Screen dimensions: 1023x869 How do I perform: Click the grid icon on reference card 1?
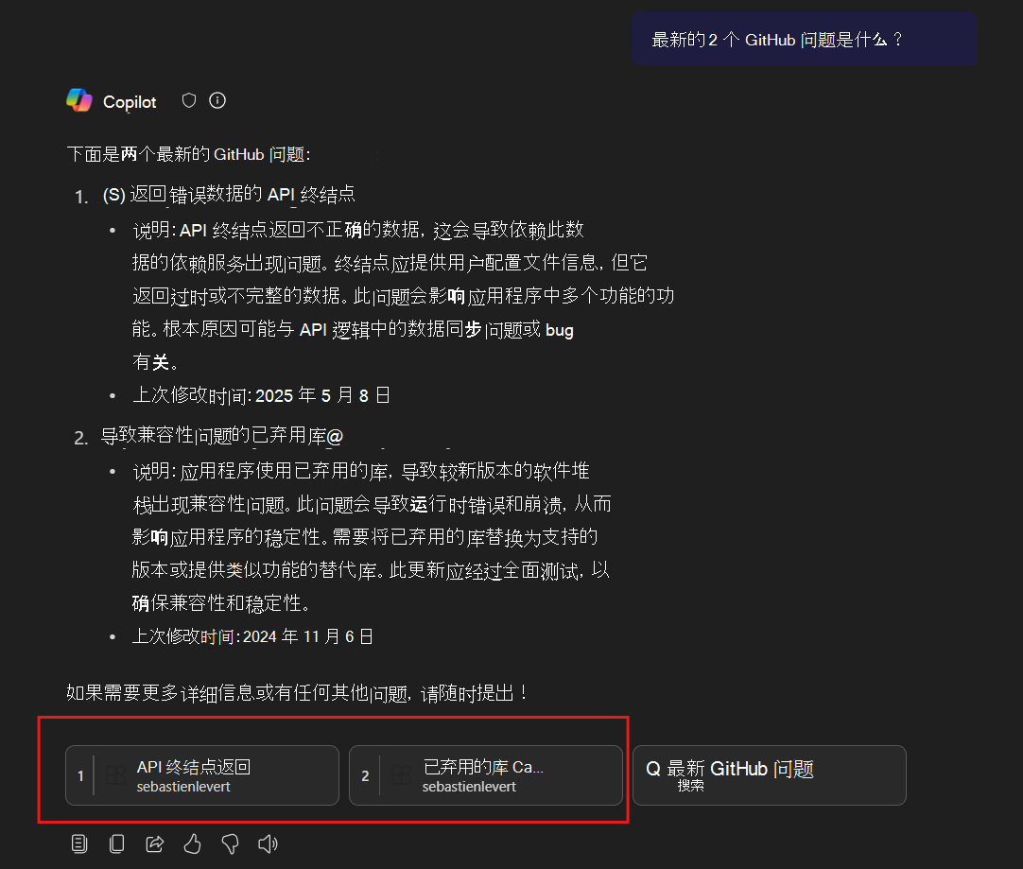[x=114, y=774]
